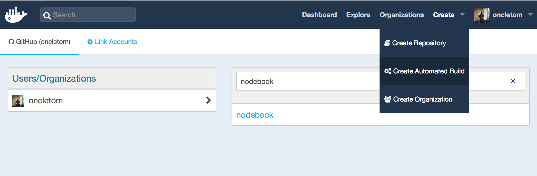This screenshot has height=176, width=537.
Task: Expand the oncletom row via its chevron
Action: (x=208, y=101)
